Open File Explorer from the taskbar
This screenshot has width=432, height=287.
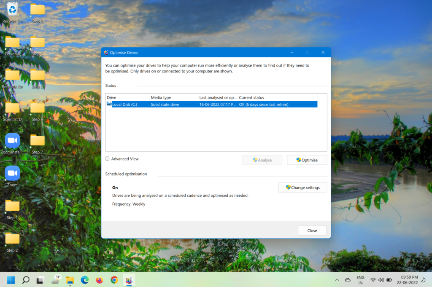click(x=70, y=280)
